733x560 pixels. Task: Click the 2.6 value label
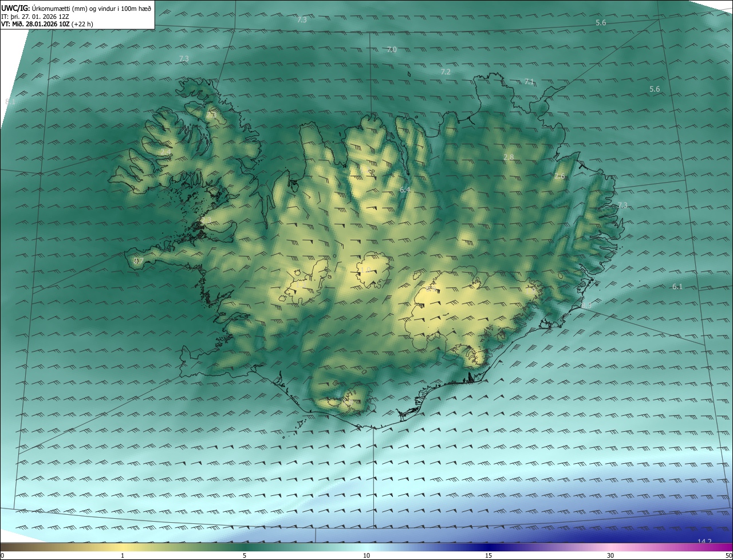(x=559, y=176)
